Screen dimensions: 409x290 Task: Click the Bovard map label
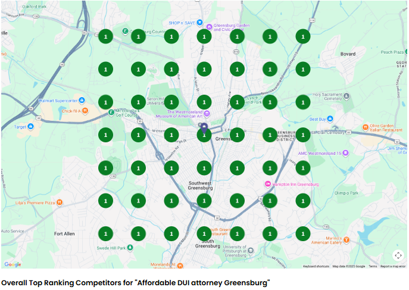click(348, 54)
